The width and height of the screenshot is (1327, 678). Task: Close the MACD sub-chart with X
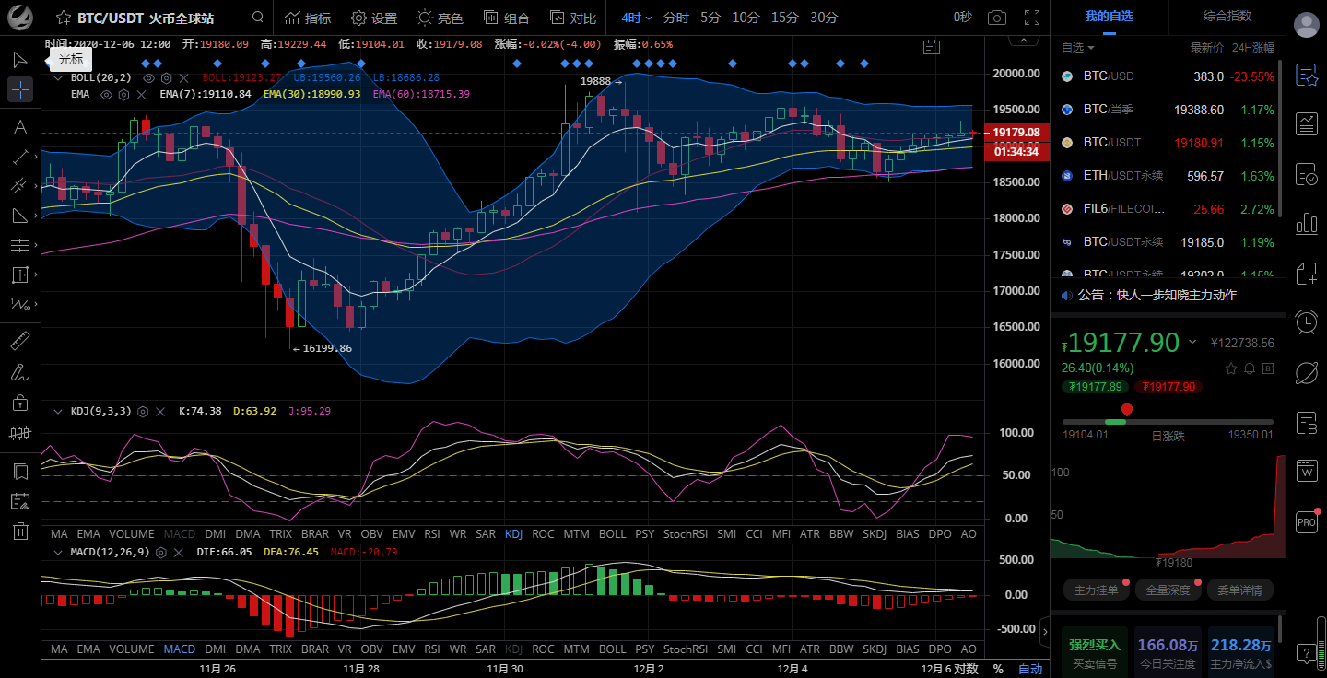coord(179,553)
